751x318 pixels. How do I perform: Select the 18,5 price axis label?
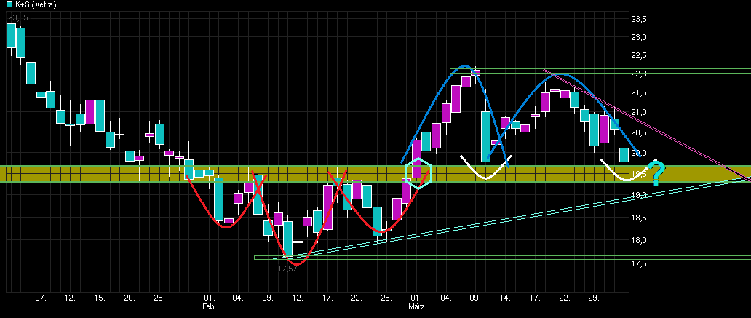639,218
